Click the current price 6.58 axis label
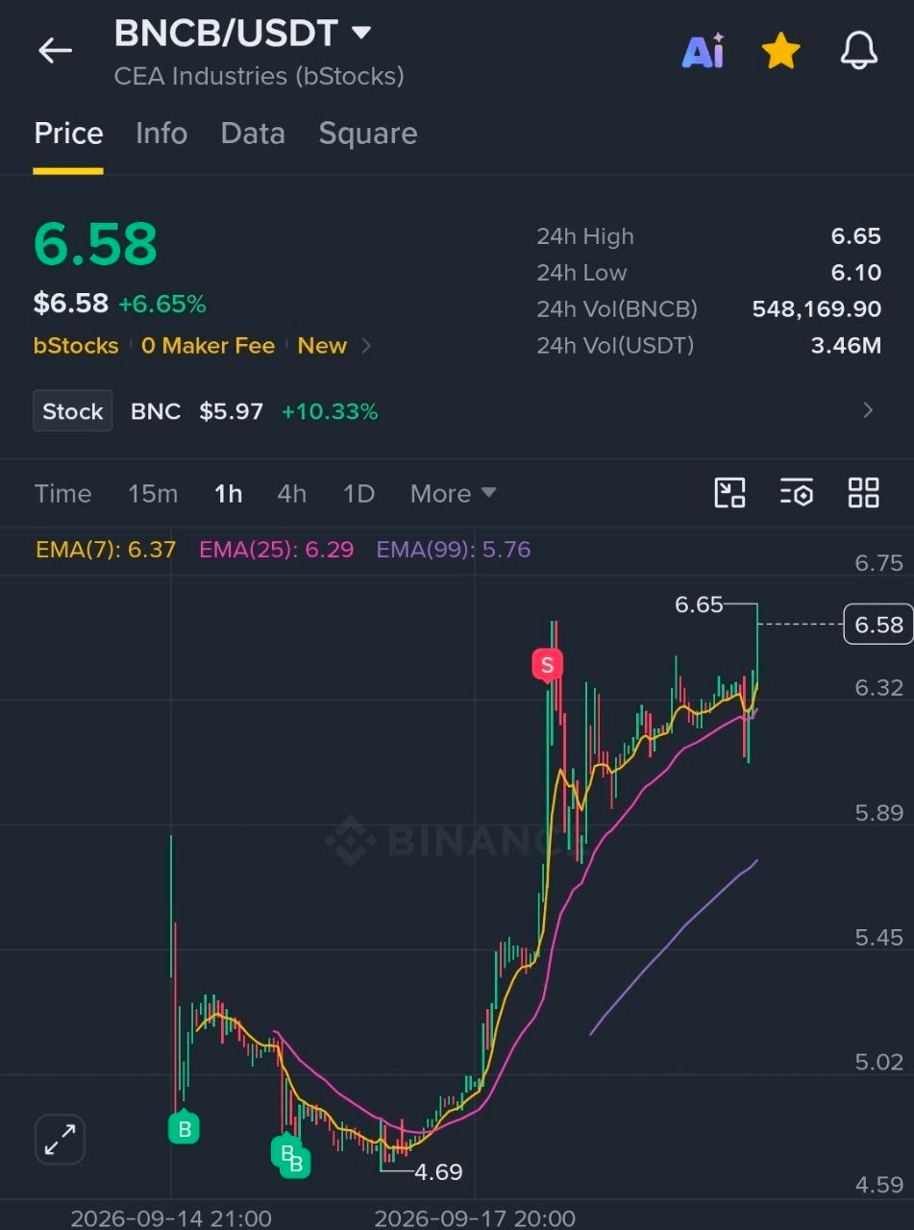 point(877,625)
